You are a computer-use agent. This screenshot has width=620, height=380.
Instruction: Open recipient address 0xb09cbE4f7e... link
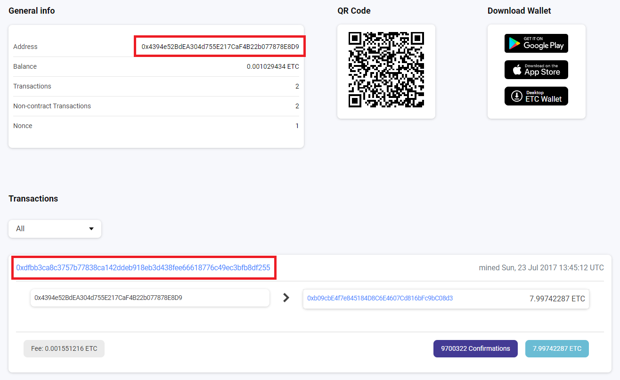380,298
